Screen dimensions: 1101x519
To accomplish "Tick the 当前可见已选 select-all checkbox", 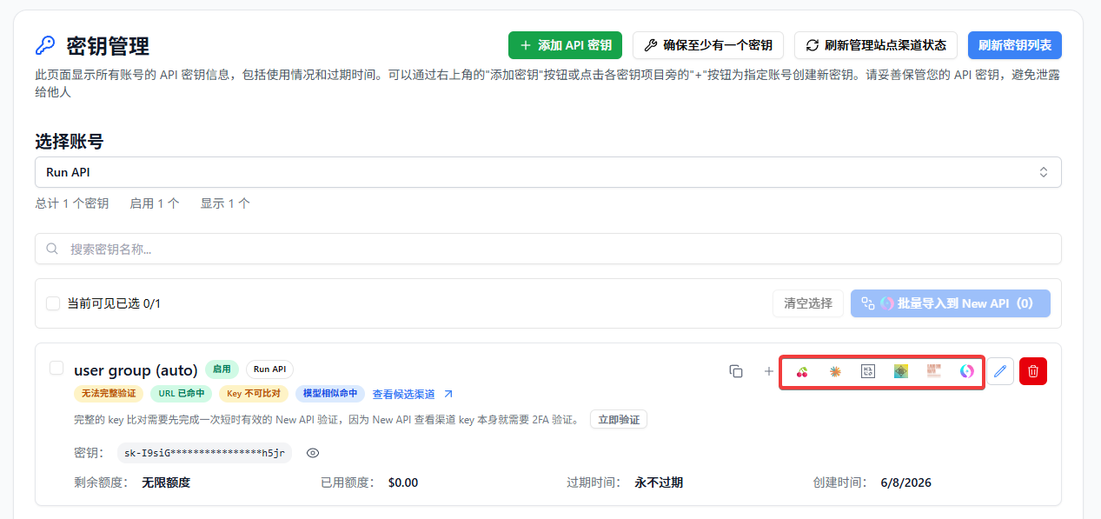I will click(53, 303).
